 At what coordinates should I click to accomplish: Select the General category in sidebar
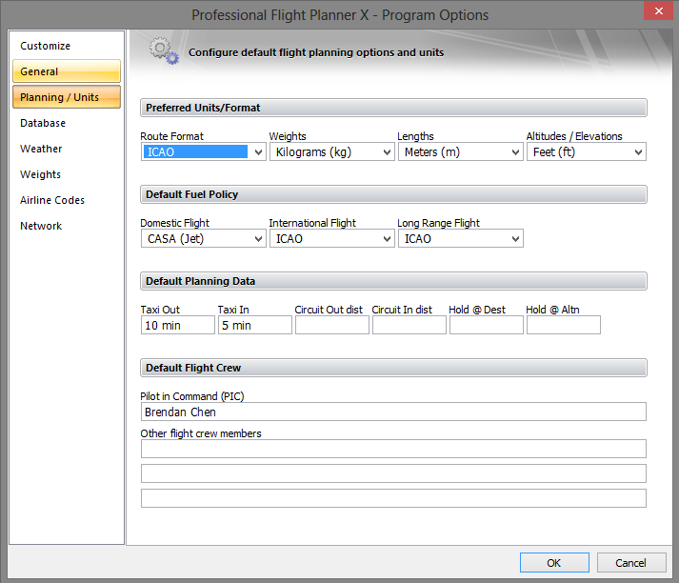point(67,71)
